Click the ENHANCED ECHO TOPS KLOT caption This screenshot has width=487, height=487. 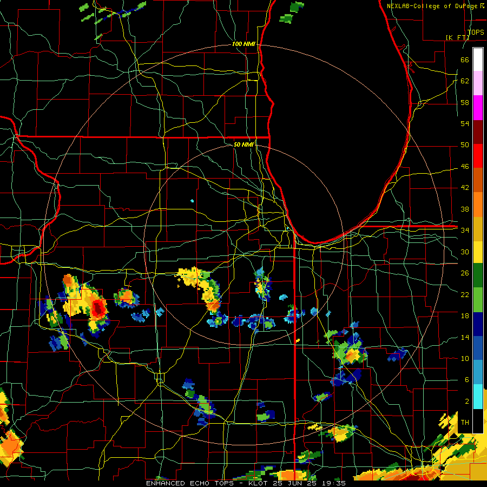coord(246,483)
